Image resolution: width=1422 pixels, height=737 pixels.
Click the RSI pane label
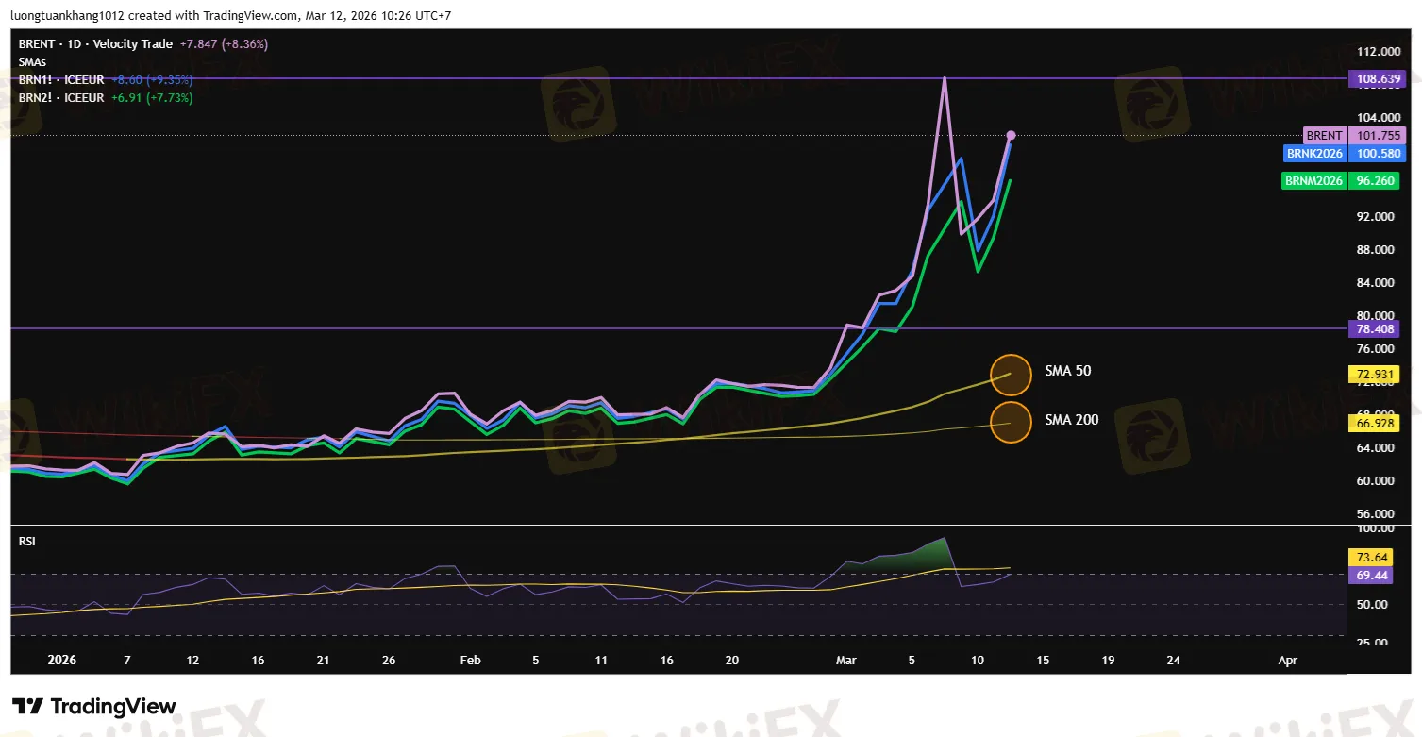26,542
